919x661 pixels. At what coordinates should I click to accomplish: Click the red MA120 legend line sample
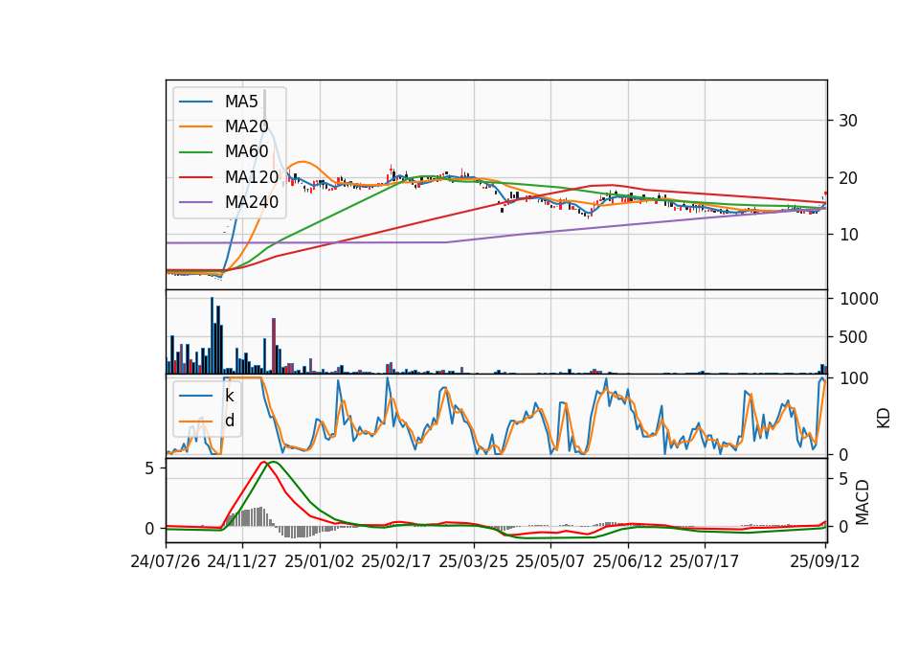click(x=195, y=177)
